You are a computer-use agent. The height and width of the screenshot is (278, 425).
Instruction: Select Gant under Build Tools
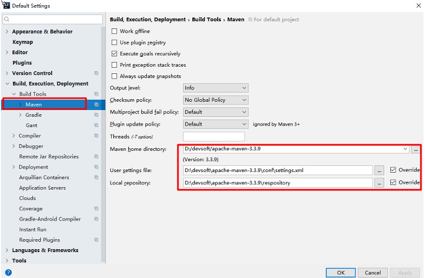point(32,125)
